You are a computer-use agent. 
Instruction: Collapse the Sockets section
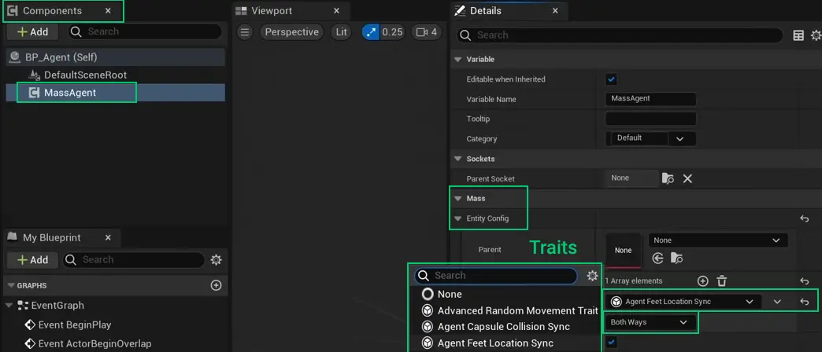click(x=457, y=159)
